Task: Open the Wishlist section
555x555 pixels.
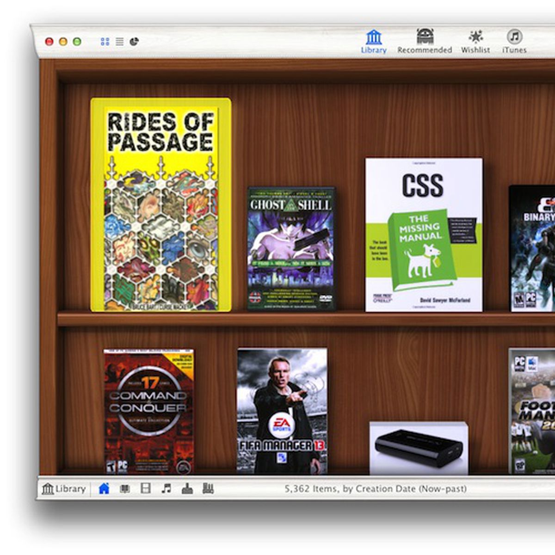Action: pos(475,42)
